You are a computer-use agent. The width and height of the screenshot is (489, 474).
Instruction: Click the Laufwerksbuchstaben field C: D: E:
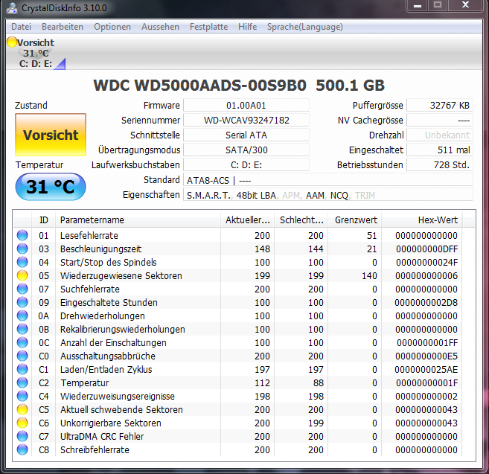[x=246, y=164]
